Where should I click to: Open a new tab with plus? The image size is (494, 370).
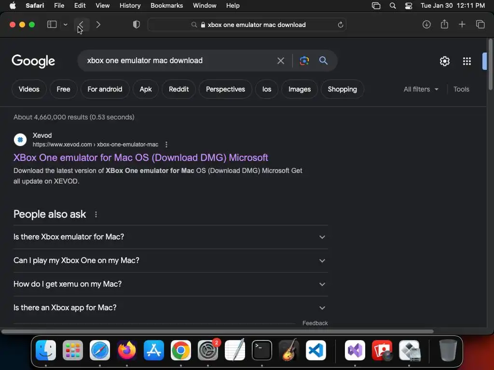tap(462, 24)
